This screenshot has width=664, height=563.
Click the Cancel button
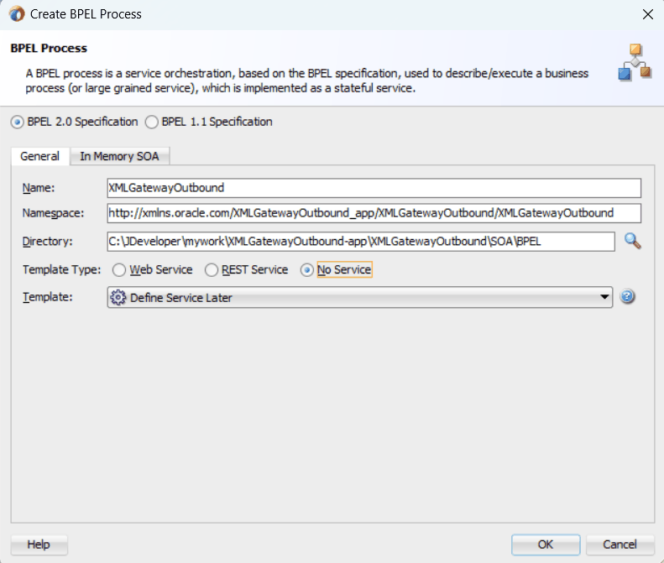[620, 545]
